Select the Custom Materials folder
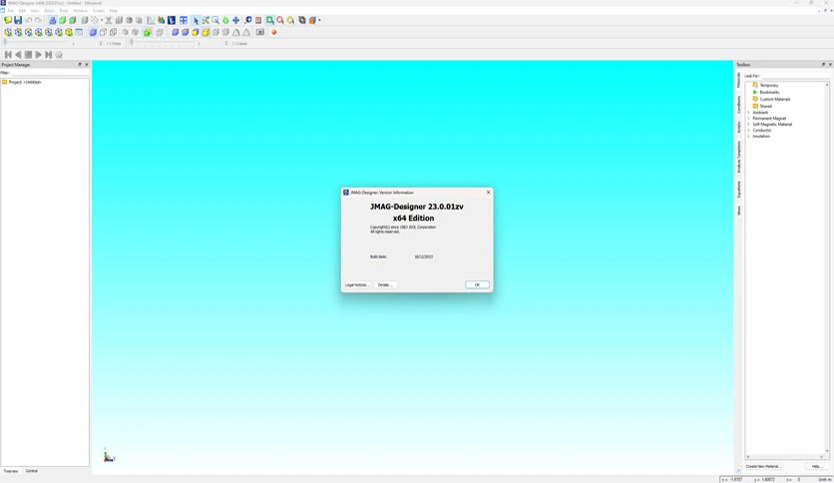 775,99
